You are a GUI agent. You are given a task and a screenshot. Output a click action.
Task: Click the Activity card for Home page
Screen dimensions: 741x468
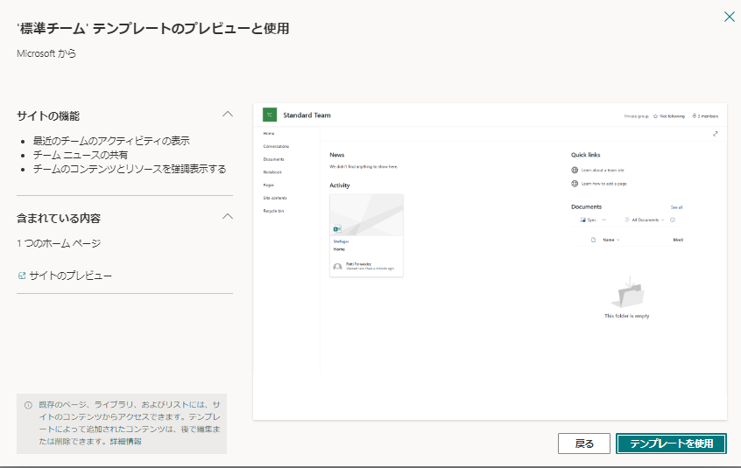coord(366,235)
